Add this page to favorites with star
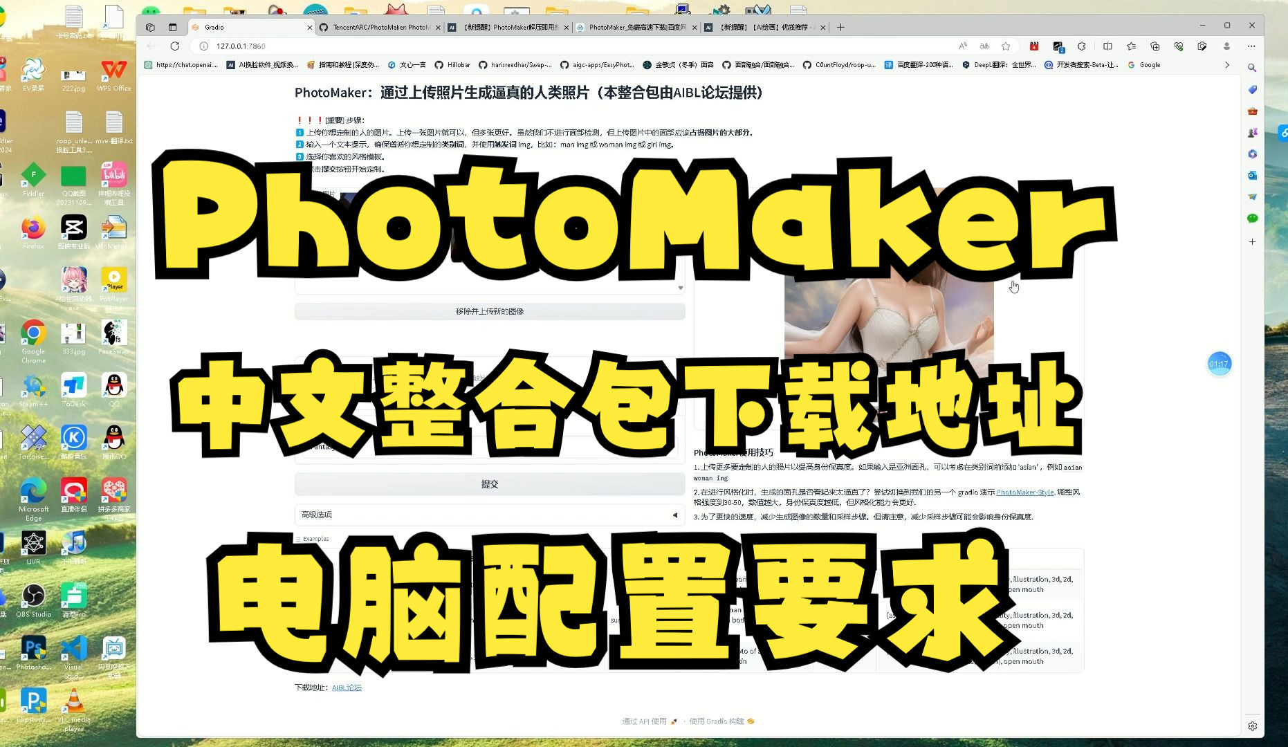 (x=1006, y=46)
